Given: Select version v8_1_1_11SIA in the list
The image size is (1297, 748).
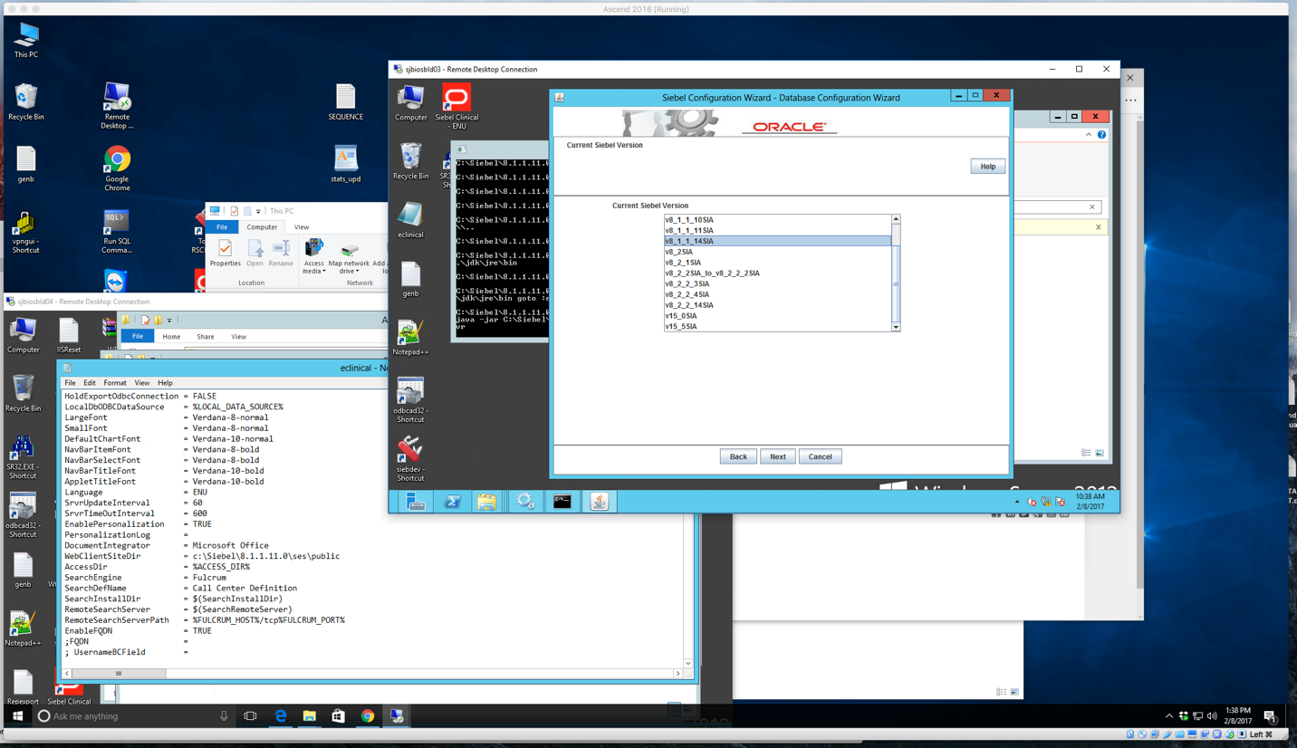Looking at the screenshot, I should tap(778, 230).
